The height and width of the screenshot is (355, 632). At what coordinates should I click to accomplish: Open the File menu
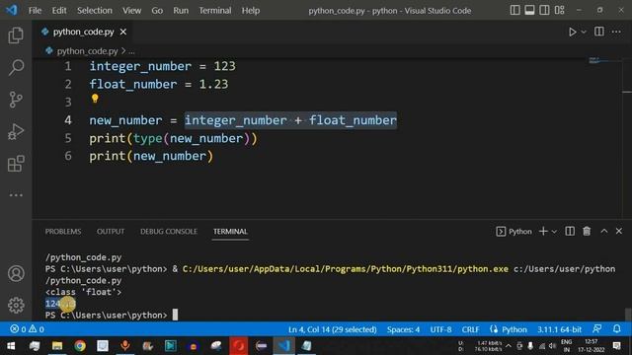[35, 11]
